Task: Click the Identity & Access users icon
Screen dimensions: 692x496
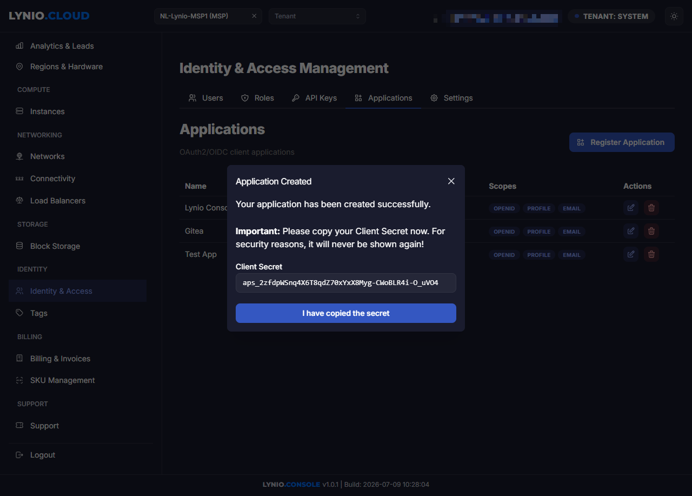Action: (19, 291)
